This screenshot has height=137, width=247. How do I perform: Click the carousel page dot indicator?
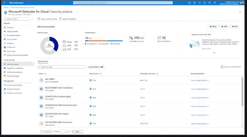[x=214, y=53]
